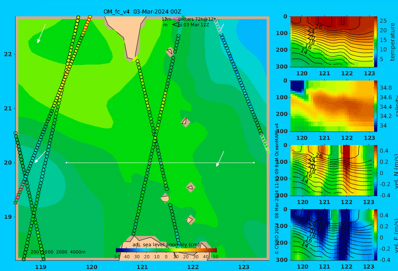Click latitude label "21" on the map axis
The width and height of the screenshot is (398, 271).
point(8,108)
